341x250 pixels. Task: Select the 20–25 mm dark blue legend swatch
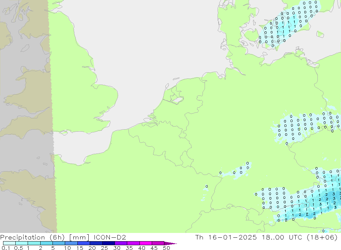96,243
